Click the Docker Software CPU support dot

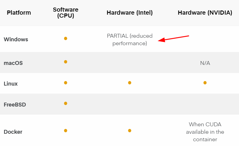pyautogui.click(x=65, y=131)
